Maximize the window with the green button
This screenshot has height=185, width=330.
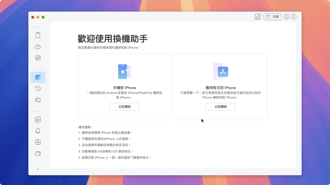(x=43, y=17)
